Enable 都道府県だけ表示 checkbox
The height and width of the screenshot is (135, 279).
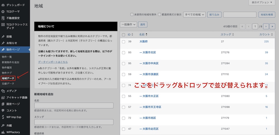(x=159, y=15)
